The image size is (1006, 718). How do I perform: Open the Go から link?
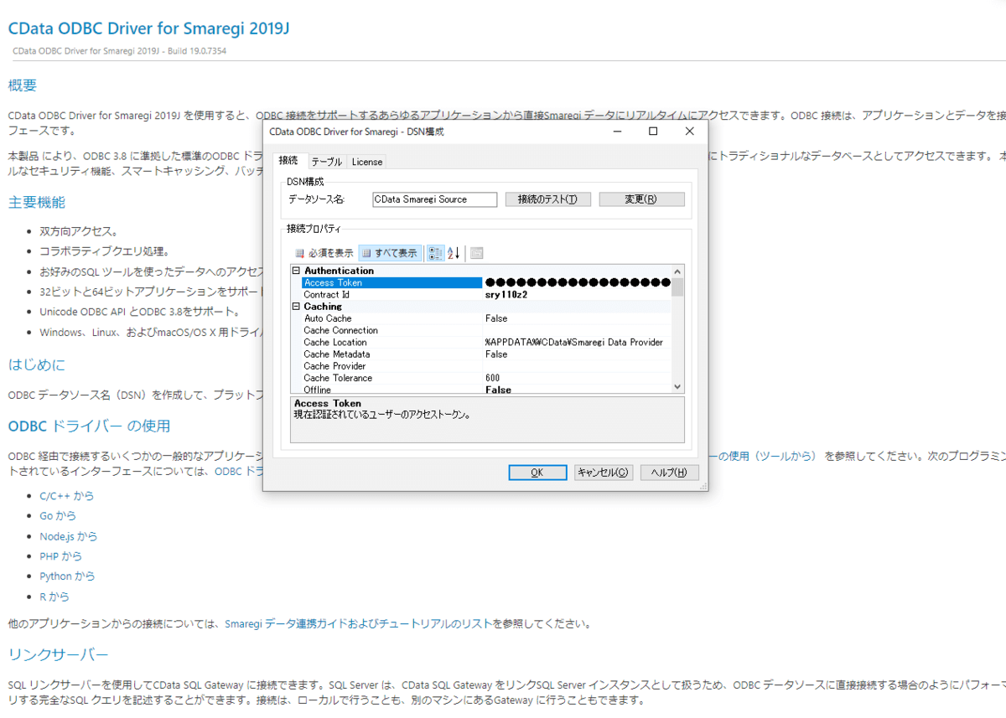click(58, 515)
